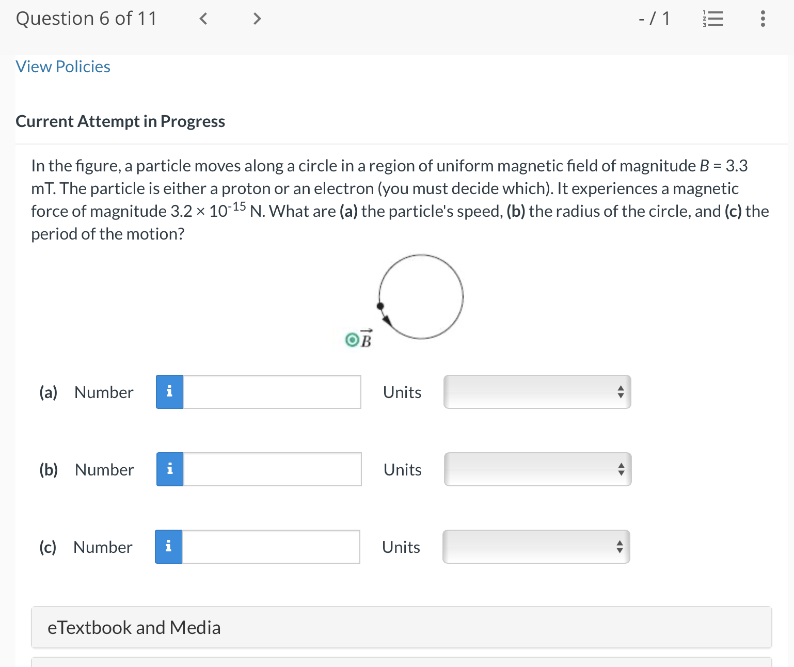This screenshot has height=667, width=794.
Task: Click the previous question chevron
Action: (x=203, y=19)
